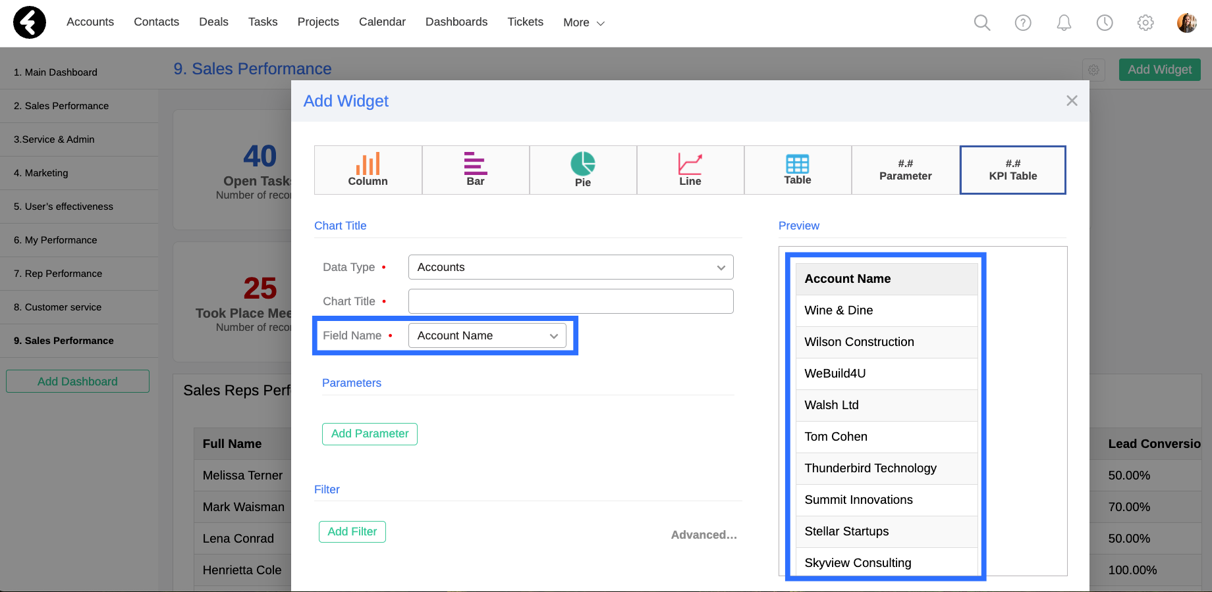Open 4. Marketing dashboard
Image resolution: width=1212 pixels, height=592 pixels.
pos(79,173)
